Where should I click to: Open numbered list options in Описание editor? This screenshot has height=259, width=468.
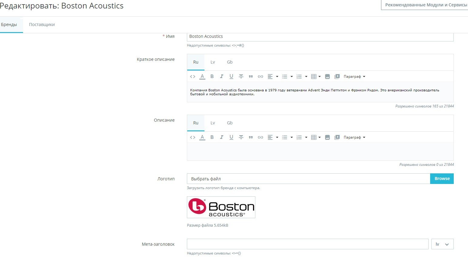302,137
